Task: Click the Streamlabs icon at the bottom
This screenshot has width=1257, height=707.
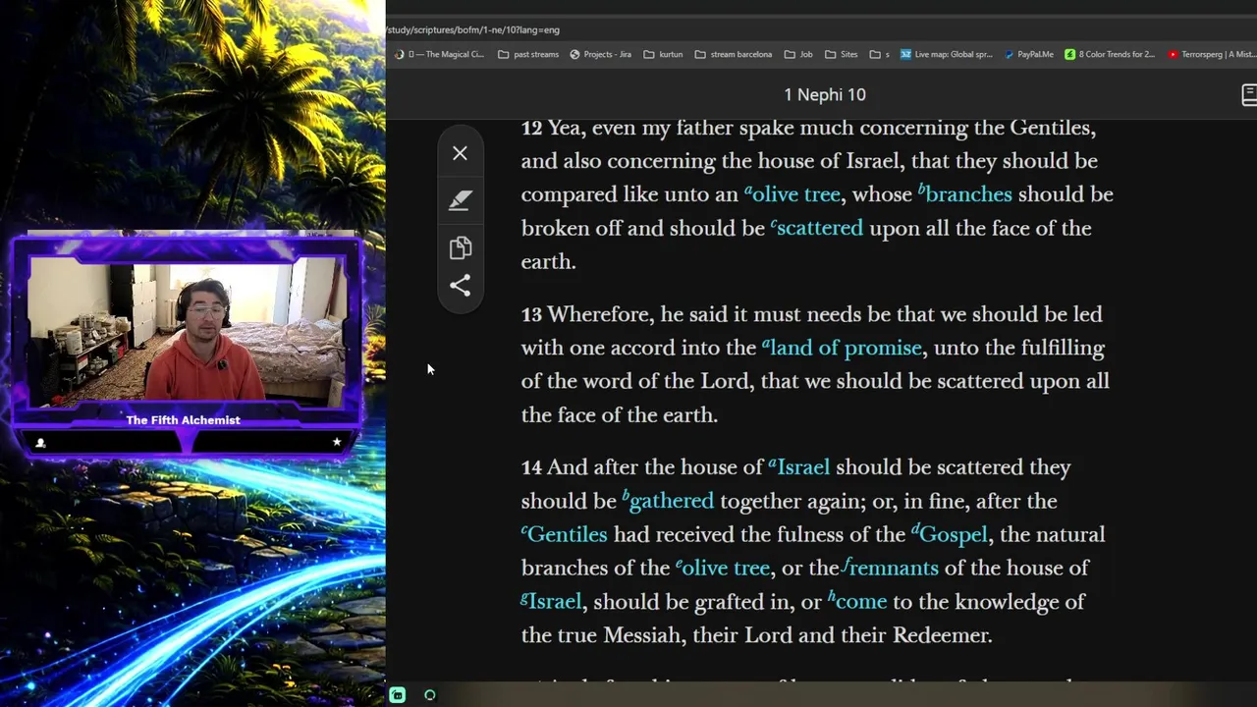Action: click(397, 695)
